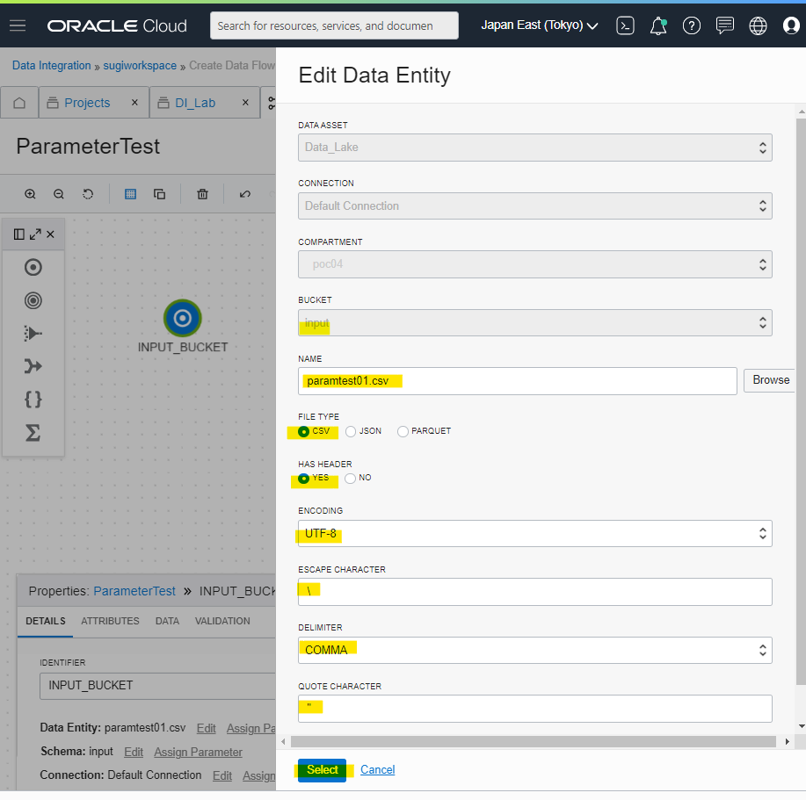Open the Compartment dropdown

[535, 264]
